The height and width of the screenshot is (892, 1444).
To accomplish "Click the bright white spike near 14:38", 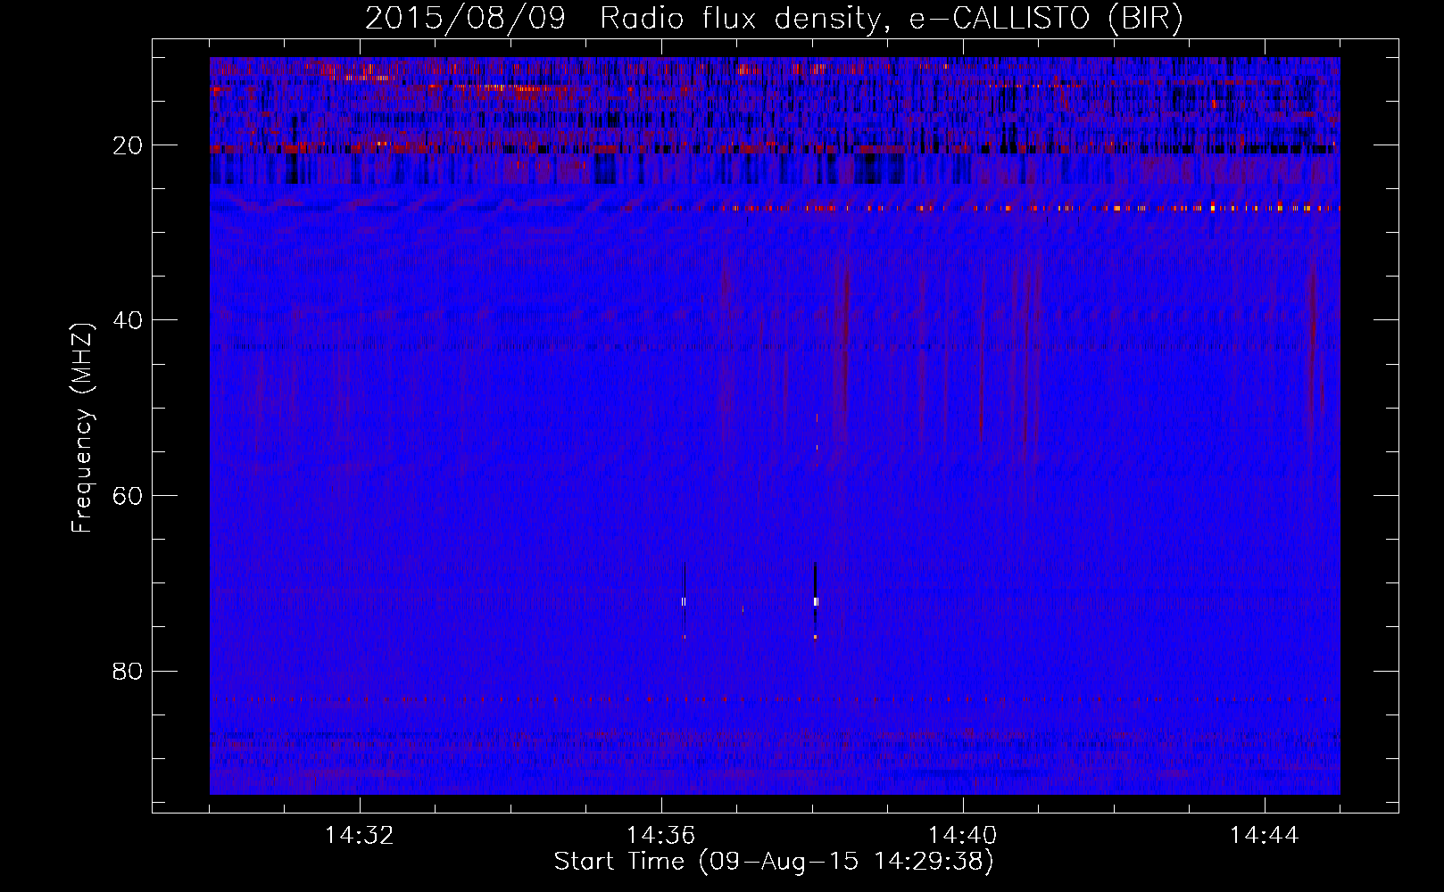I will click(816, 601).
